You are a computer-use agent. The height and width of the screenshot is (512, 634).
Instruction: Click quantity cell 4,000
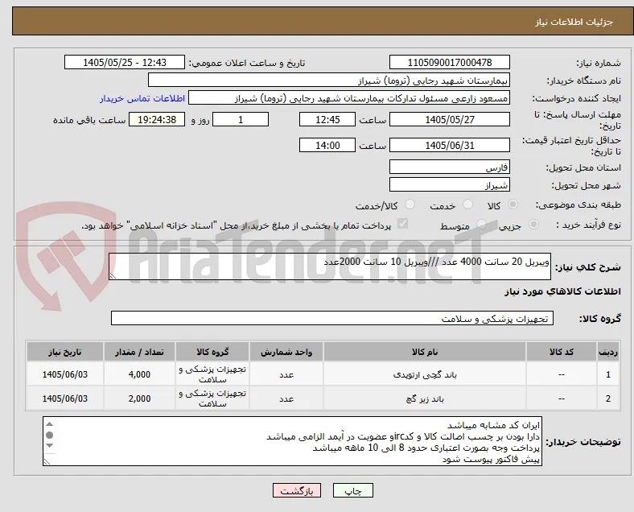click(x=139, y=374)
